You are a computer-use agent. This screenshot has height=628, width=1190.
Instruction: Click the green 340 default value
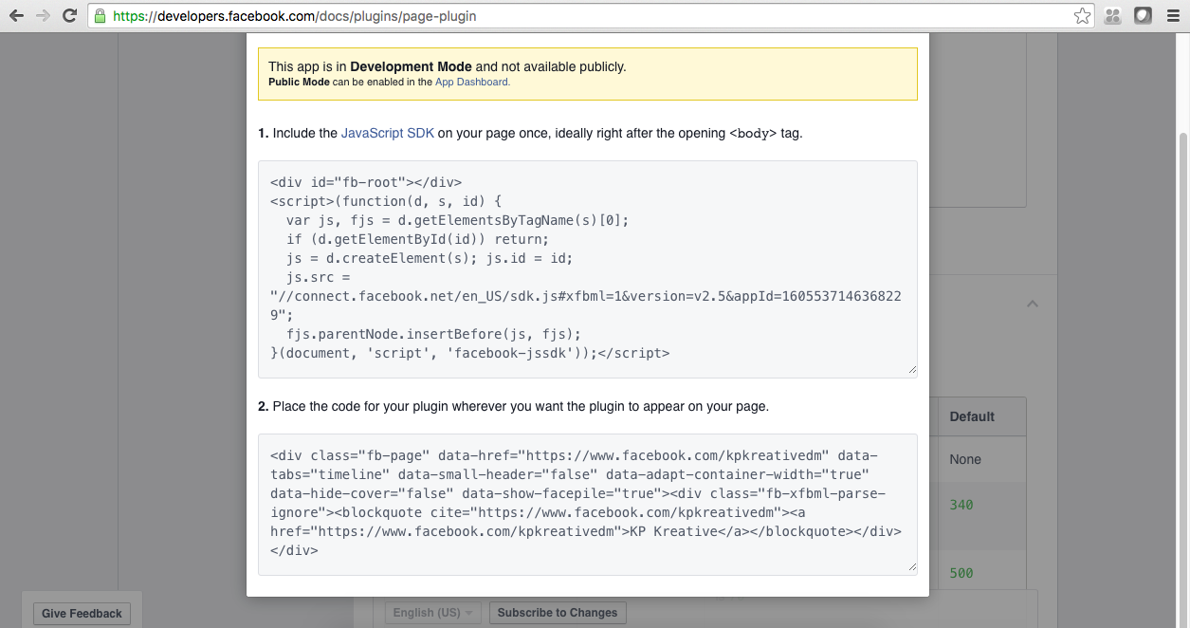coord(961,505)
